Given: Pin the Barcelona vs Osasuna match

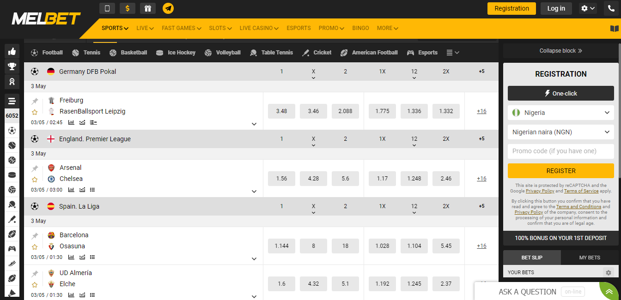Looking at the screenshot, I should pyautogui.click(x=35, y=236).
